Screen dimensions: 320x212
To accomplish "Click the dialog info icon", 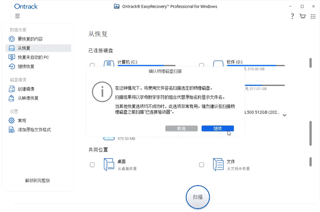I will coord(102,92).
